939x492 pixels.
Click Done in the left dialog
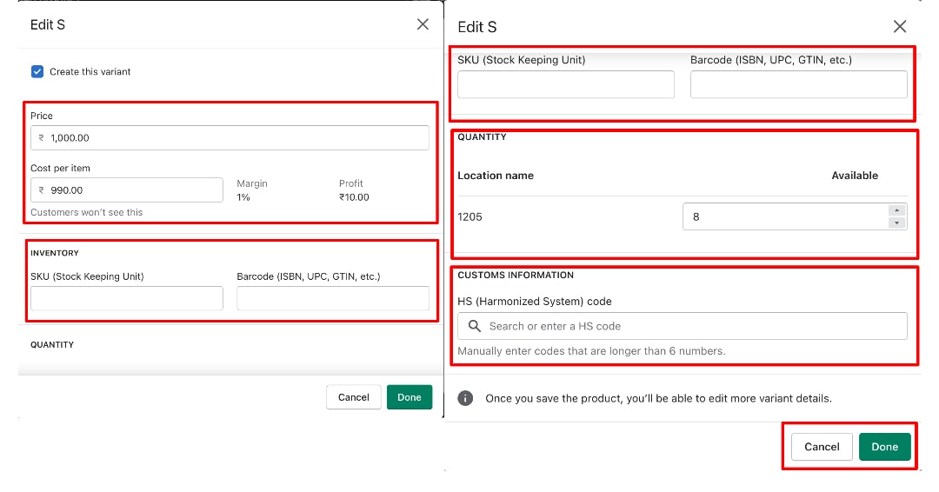410,397
